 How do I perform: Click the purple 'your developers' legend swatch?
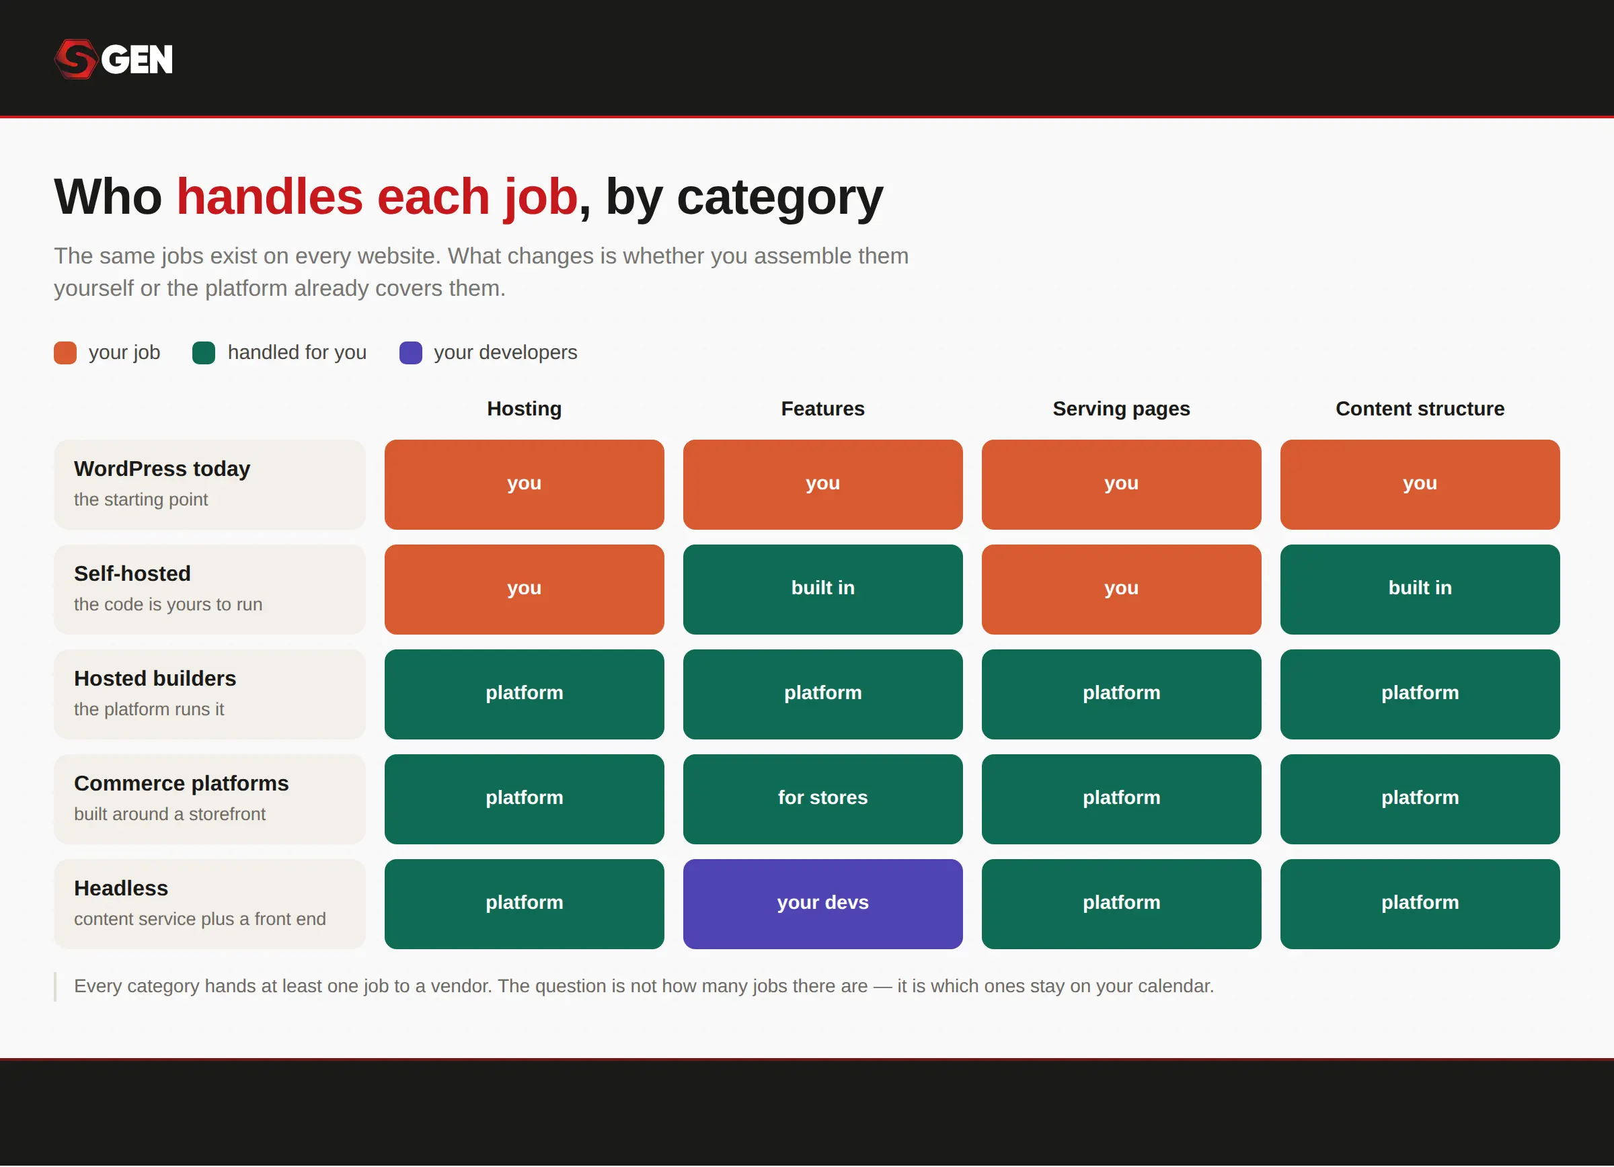click(x=411, y=353)
